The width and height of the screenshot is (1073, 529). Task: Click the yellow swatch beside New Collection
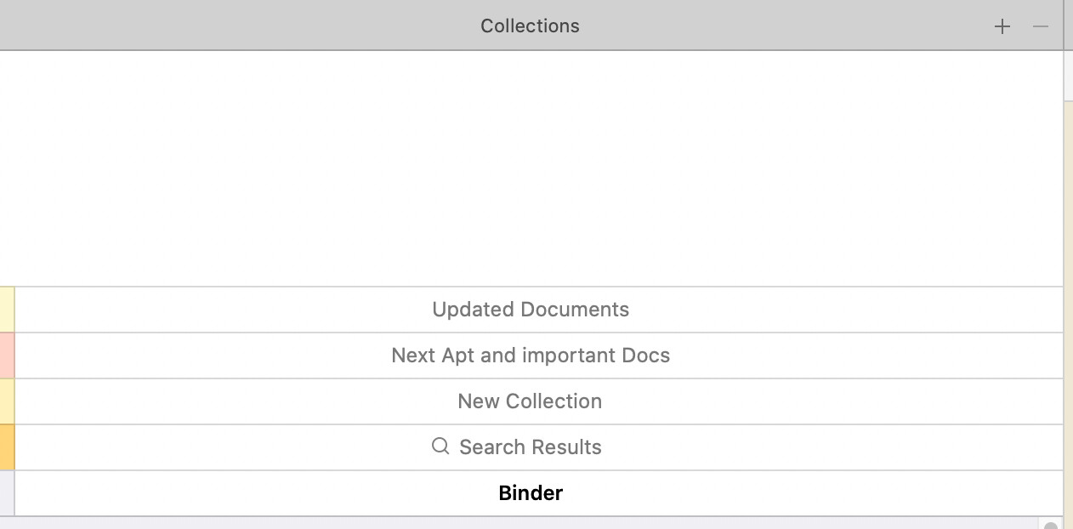tap(7, 401)
